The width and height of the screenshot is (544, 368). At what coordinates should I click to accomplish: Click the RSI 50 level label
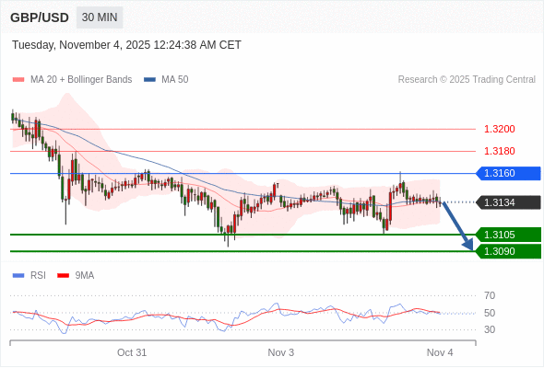point(490,313)
